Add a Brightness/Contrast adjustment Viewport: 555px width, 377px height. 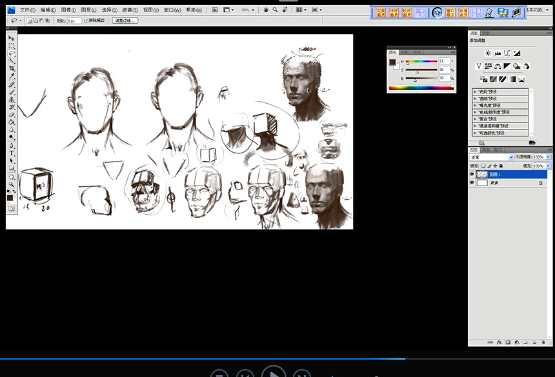488,53
